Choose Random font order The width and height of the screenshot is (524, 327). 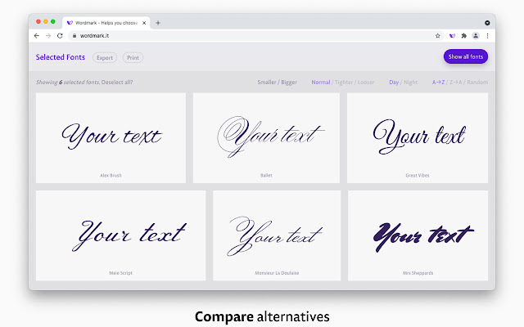point(477,82)
